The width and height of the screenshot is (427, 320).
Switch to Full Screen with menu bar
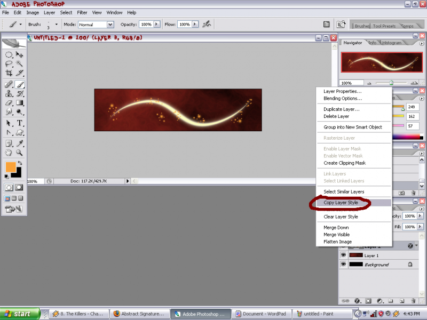coord(14,198)
